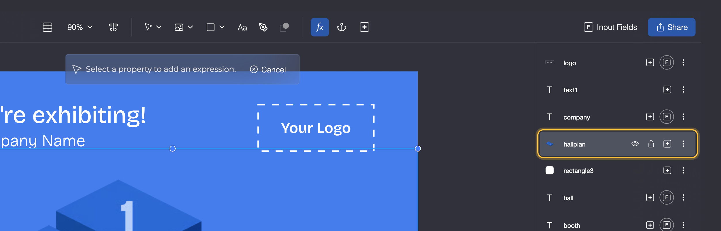
Task: Toggle the grid view icon
Action: tap(47, 27)
